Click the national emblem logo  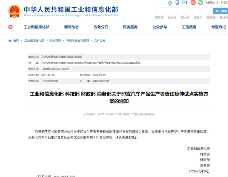click(14, 11)
